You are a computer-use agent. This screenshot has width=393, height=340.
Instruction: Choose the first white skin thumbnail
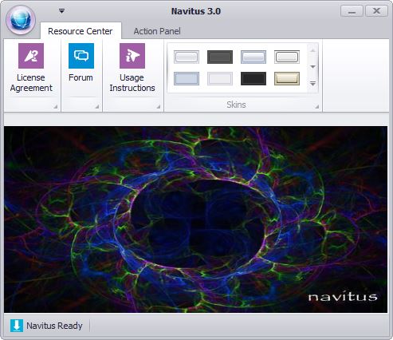click(187, 57)
